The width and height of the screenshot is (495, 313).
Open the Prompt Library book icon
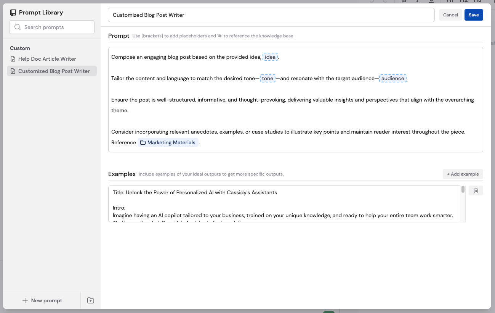point(13,12)
